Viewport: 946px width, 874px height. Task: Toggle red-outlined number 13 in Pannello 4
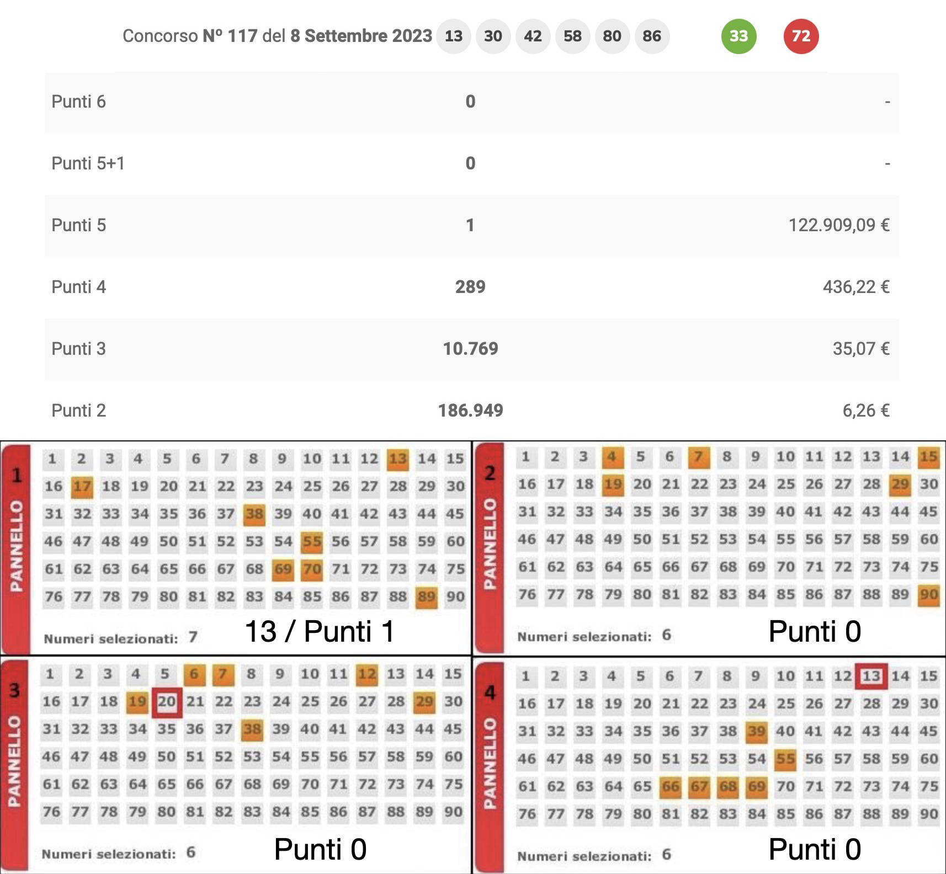point(871,676)
